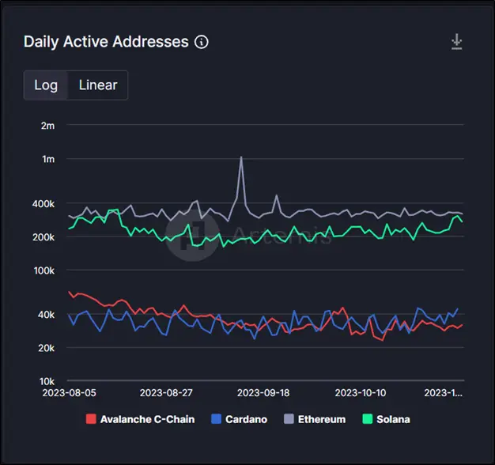Image resolution: width=495 pixels, height=465 pixels.
Task: Click the 100k y-axis label
Action: point(44,271)
